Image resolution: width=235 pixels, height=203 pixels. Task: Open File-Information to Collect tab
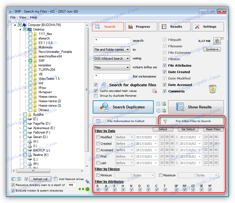tap(124, 121)
